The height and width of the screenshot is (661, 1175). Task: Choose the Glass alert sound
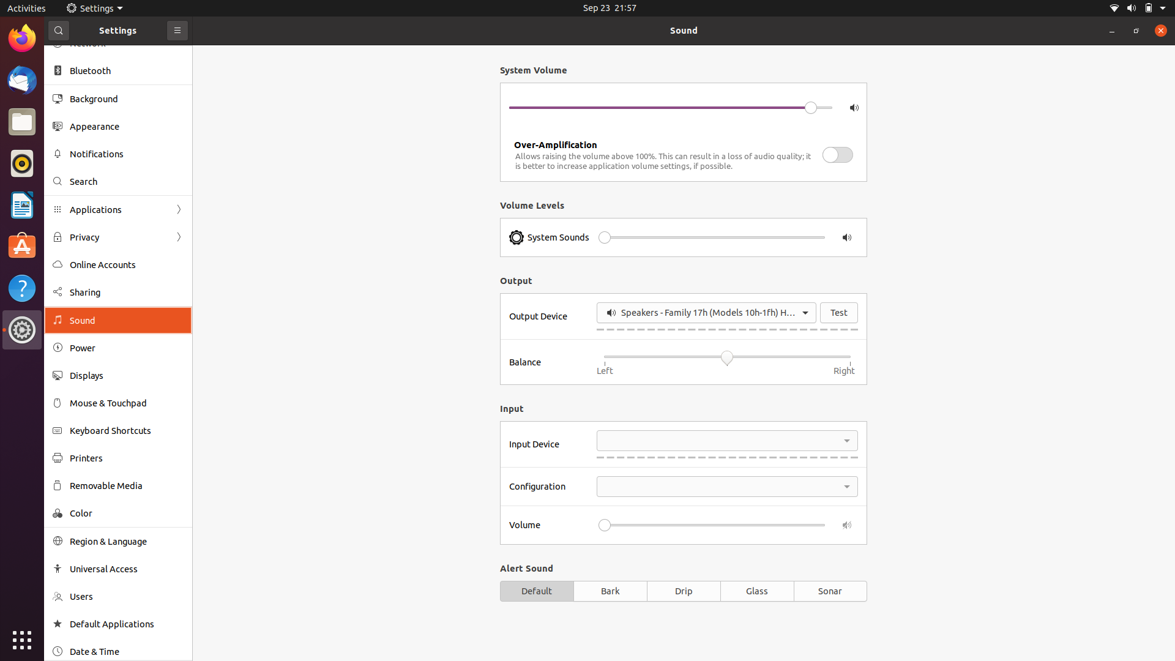pos(757,591)
